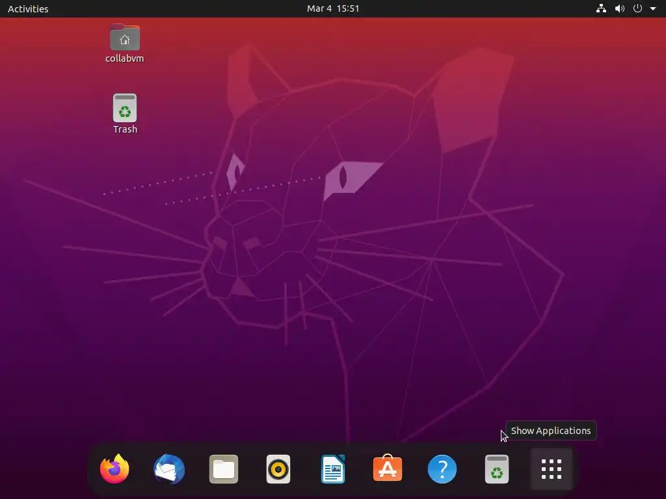The height and width of the screenshot is (499, 666).
Task: Open Firefox from the dock
Action: point(114,469)
